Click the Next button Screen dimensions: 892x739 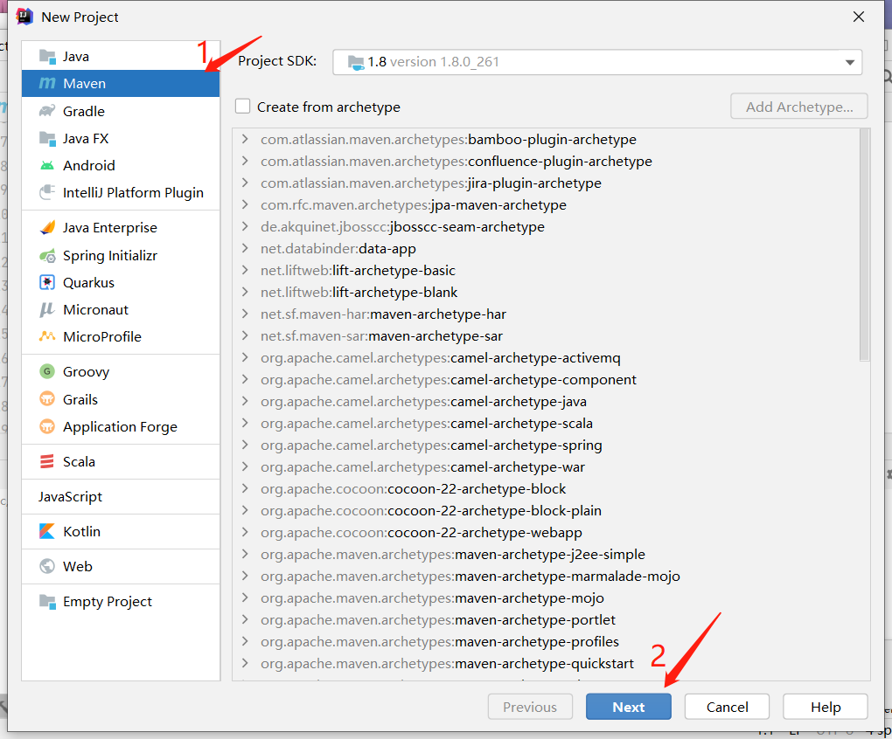coord(629,707)
